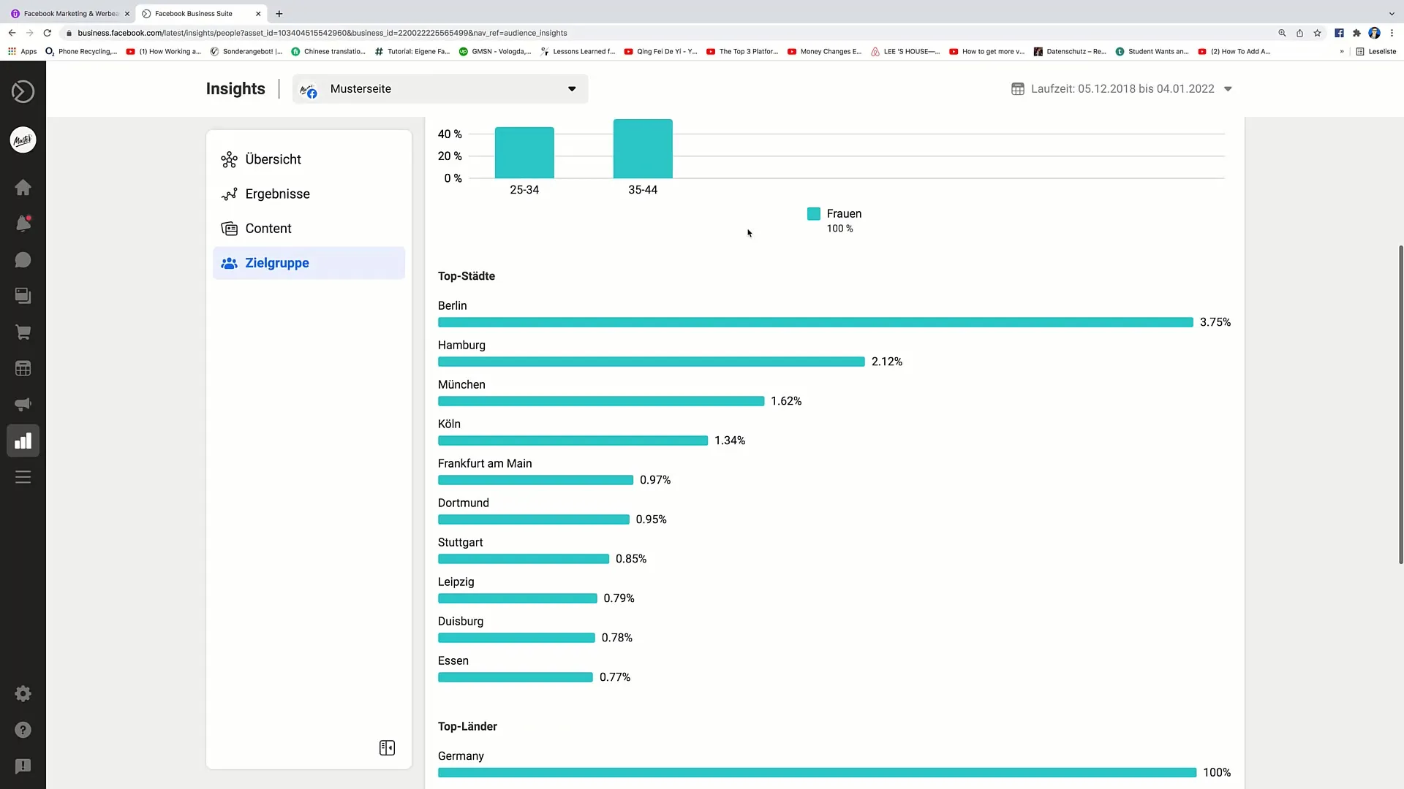Screen dimensions: 1404x789
Task: Click the notifications/alerts icon in sidebar
Action: coord(23,223)
